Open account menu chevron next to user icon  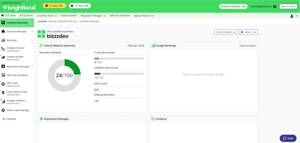pos(297,16)
